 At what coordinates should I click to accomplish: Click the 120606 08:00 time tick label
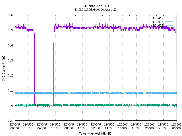[69, 126]
